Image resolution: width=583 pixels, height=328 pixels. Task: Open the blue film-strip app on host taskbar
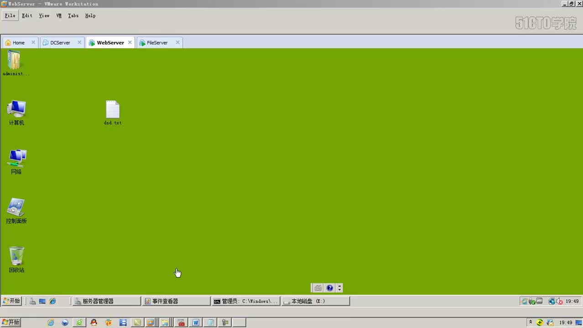click(123, 323)
